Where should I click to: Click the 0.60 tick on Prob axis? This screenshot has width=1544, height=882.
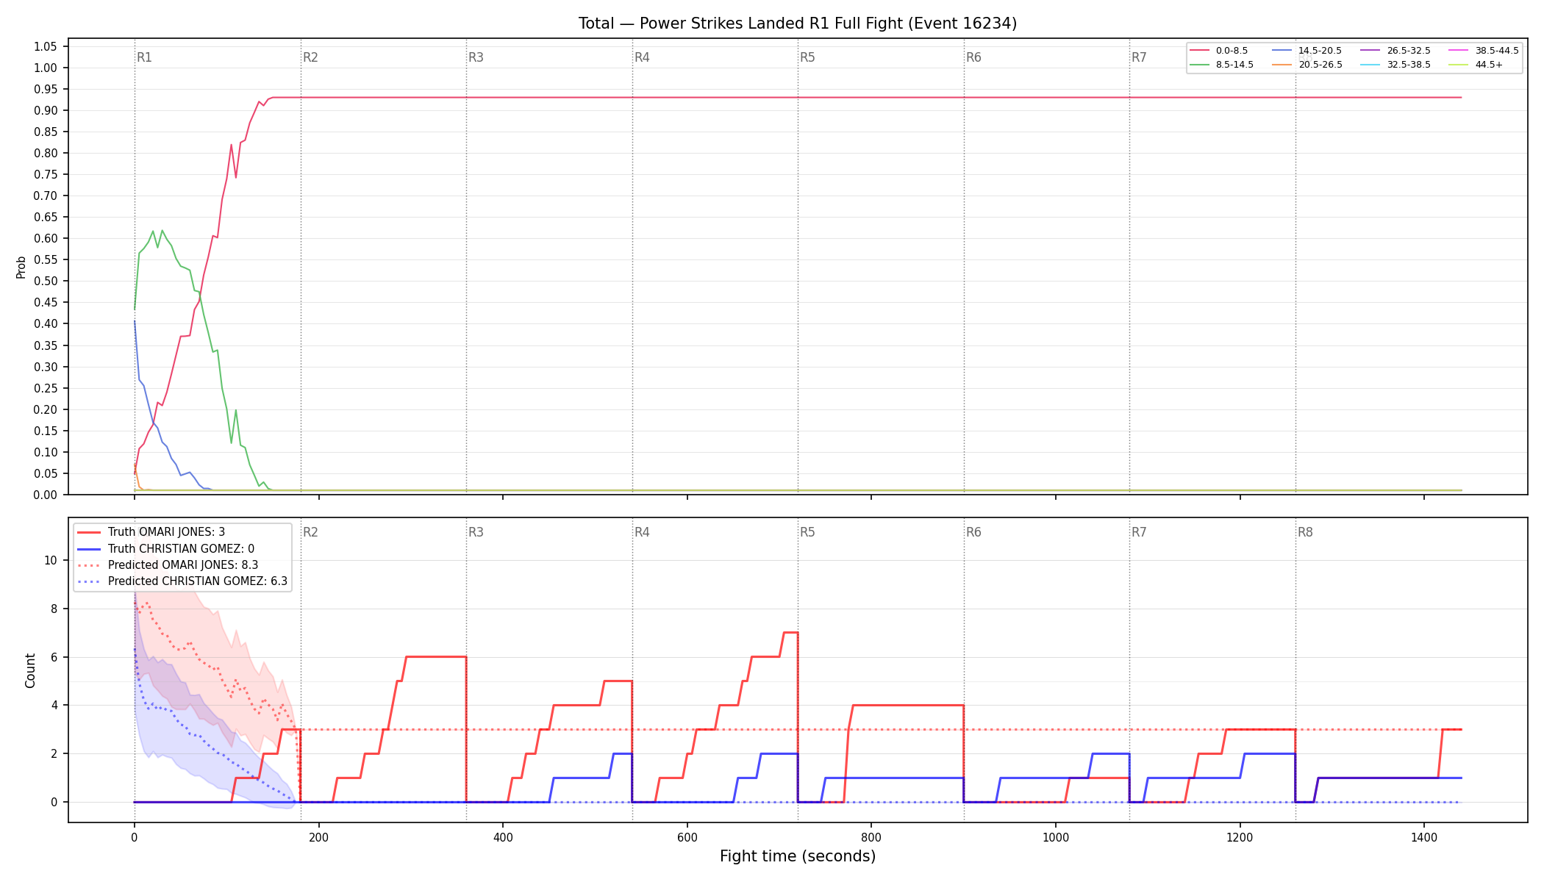coord(45,238)
